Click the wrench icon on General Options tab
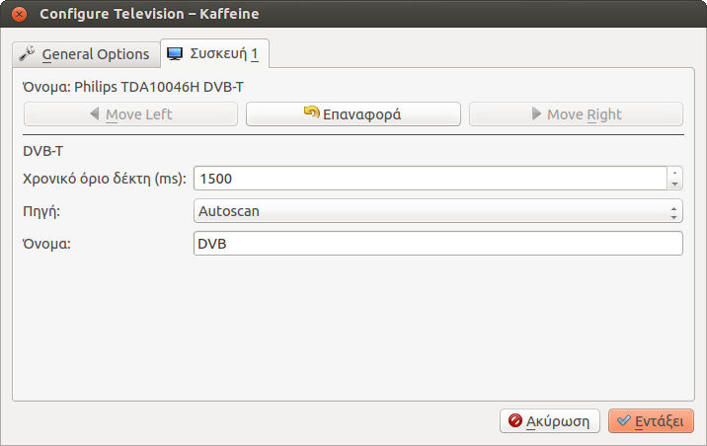 (x=27, y=53)
